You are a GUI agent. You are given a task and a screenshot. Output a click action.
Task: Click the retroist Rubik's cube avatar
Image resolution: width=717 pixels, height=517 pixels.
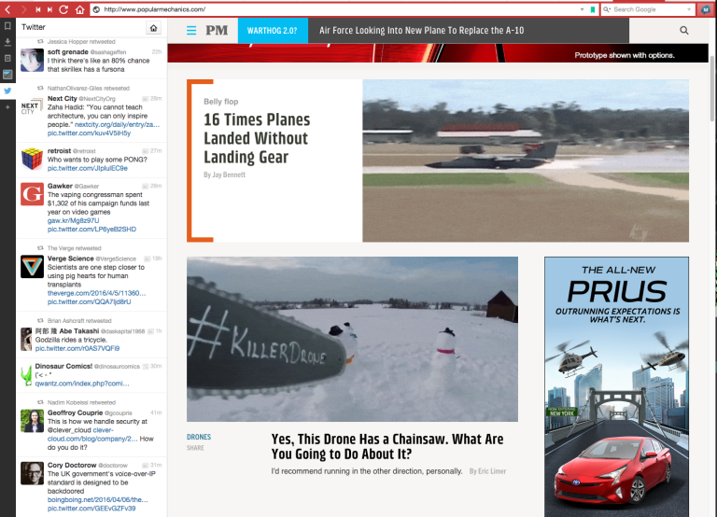[x=32, y=159]
